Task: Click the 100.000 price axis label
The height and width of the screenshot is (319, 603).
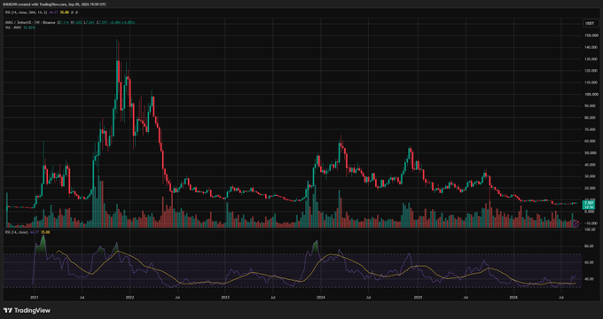Action: (591, 94)
